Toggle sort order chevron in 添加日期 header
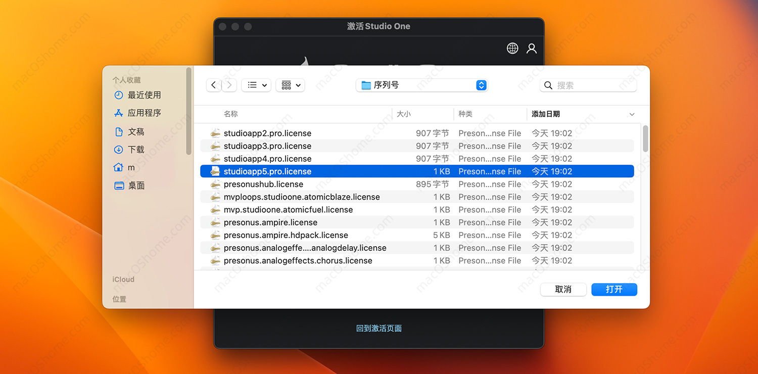Screen dimensions: 758x374 [x=632, y=115]
